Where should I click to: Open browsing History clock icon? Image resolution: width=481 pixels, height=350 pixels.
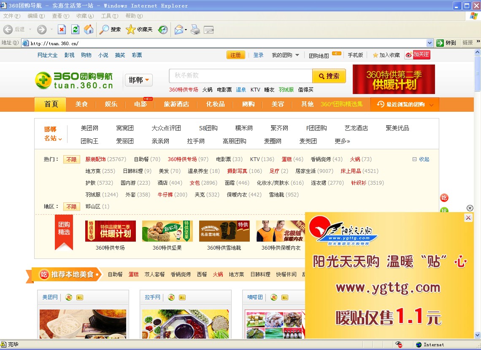(x=163, y=30)
